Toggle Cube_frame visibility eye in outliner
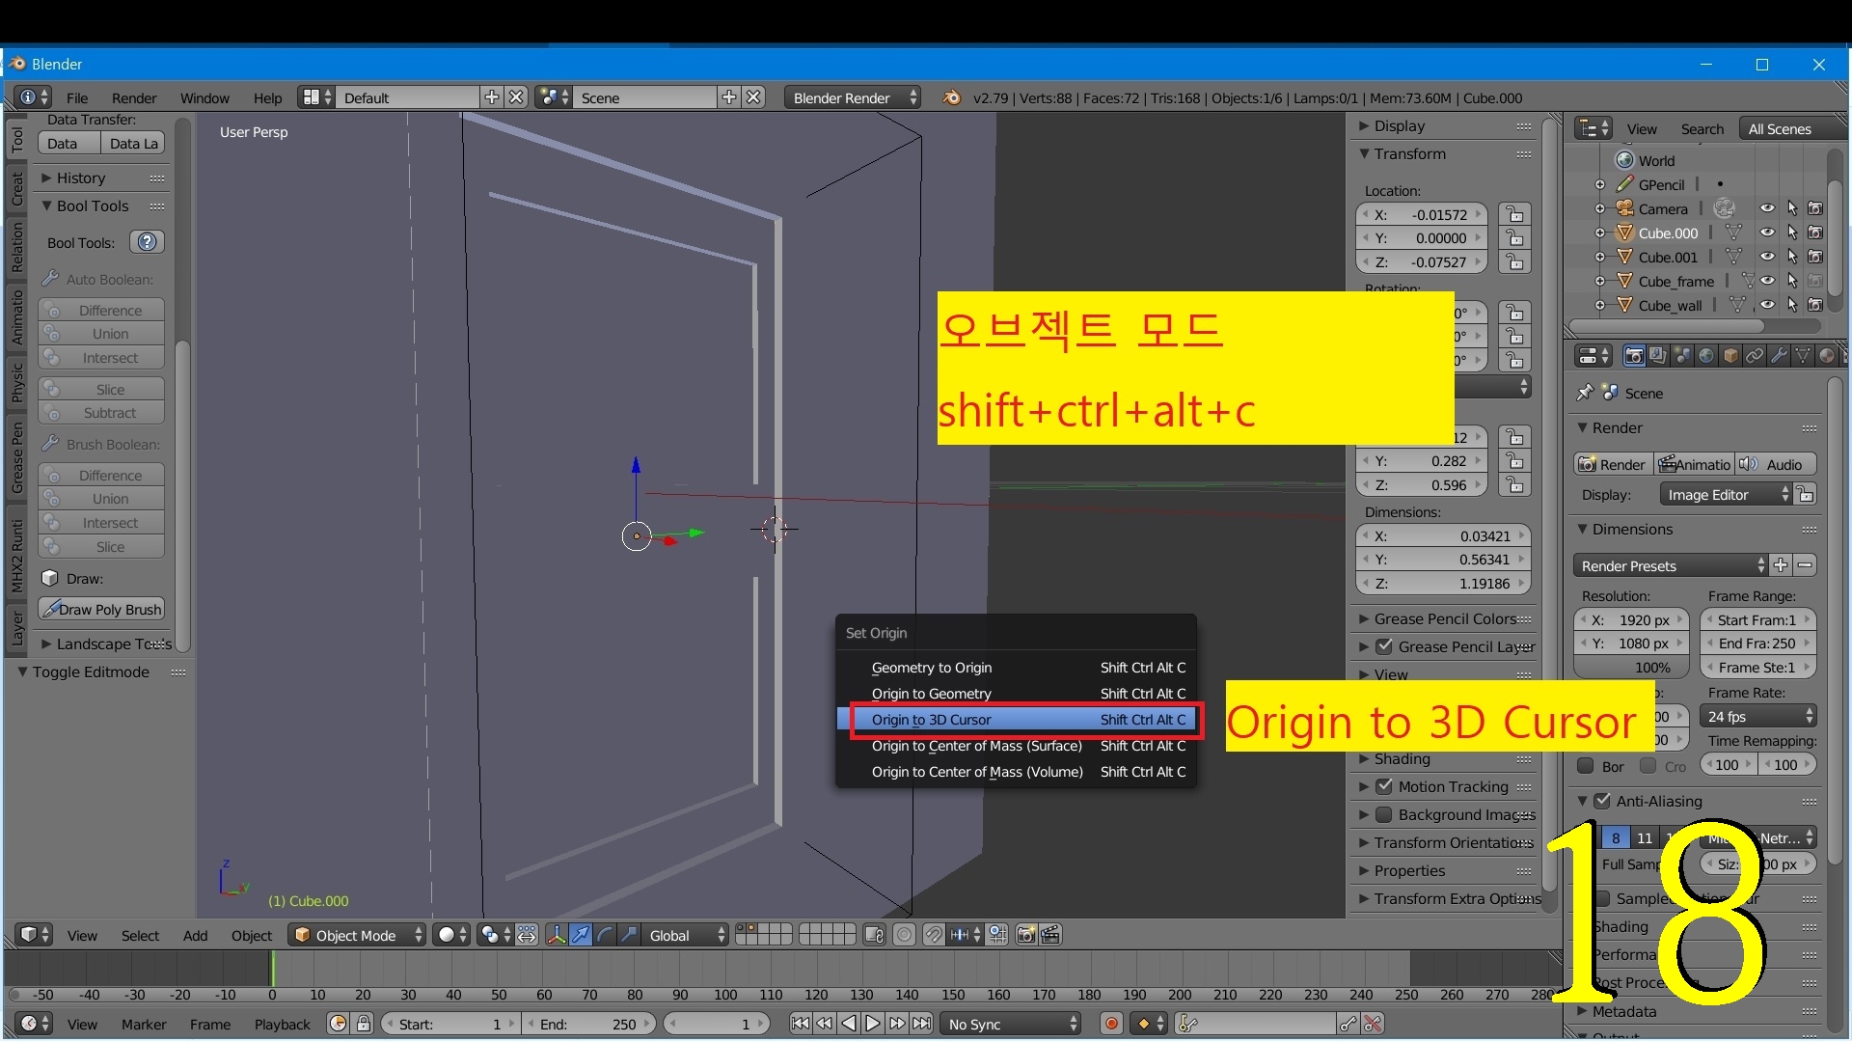Screen dimensions: 1852x1042 [x=1767, y=281]
